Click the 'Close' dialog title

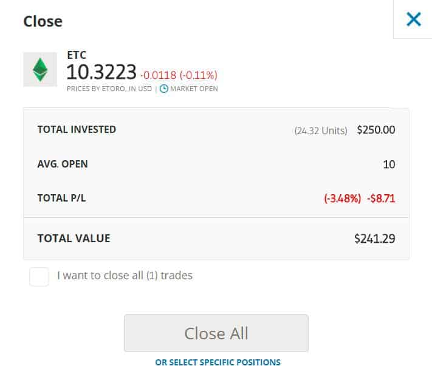point(43,21)
